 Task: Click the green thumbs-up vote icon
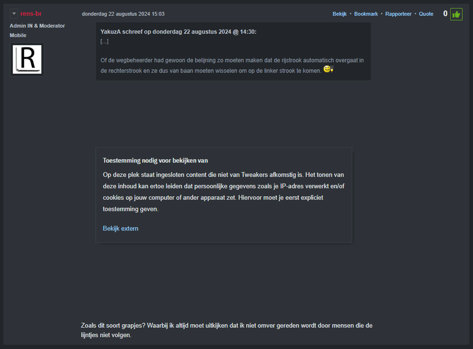pyautogui.click(x=456, y=14)
